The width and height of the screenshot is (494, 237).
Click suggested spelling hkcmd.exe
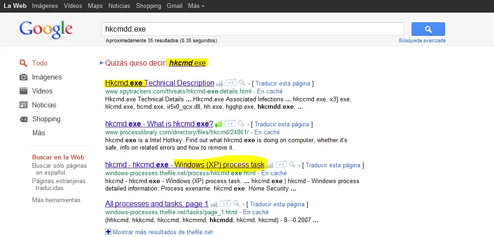click(x=188, y=63)
